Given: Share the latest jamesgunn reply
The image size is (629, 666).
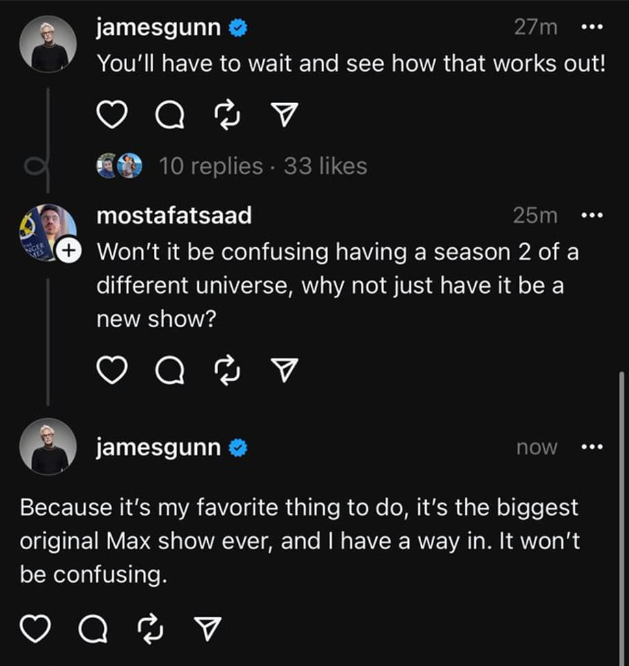Looking at the screenshot, I should [208, 628].
